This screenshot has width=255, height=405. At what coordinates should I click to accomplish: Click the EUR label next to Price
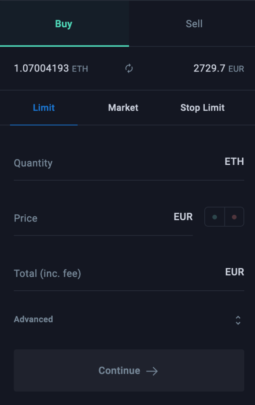pyautogui.click(x=183, y=217)
